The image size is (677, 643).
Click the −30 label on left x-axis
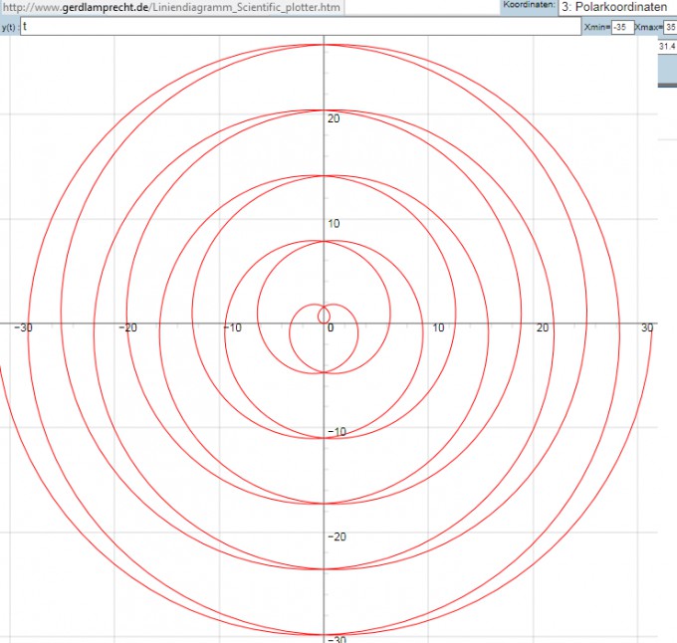22,328
